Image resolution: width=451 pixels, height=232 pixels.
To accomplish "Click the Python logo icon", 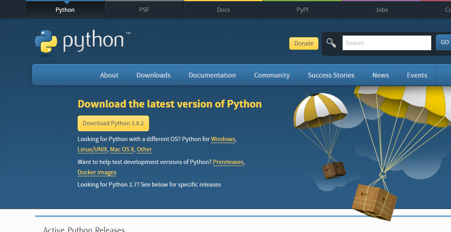I will (46, 41).
